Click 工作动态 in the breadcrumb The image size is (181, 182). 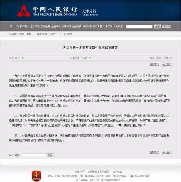68,34
